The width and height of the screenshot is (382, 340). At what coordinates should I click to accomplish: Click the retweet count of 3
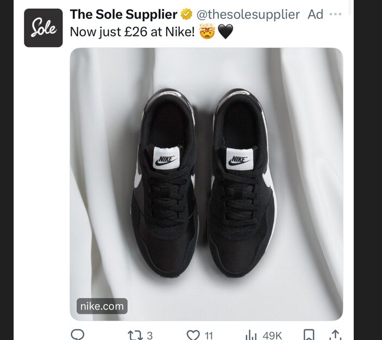(149, 336)
